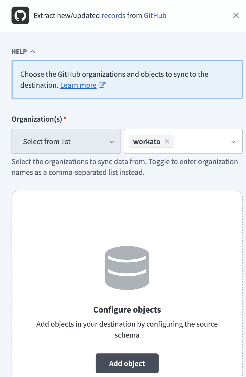This screenshot has width=246, height=377.
Task: Click the GitHub link in header
Action: click(x=155, y=15)
